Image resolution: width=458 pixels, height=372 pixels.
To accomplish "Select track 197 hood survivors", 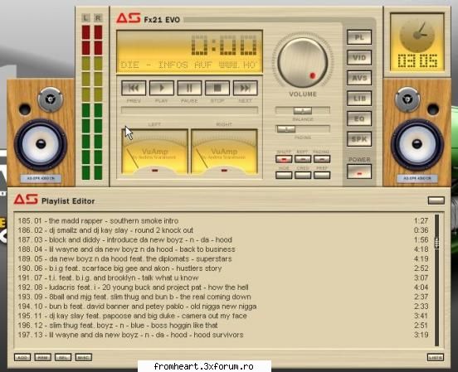I will [223, 335].
